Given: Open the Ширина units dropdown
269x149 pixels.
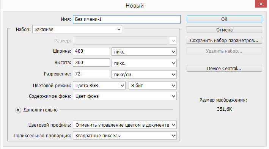Looking at the screenshot, I should 144,52.
